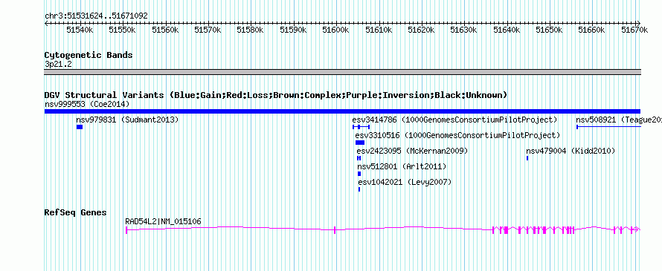The image size is (662, 271).
Task: Select the esv3310516 blue gain block
Action: click(360, 143)
